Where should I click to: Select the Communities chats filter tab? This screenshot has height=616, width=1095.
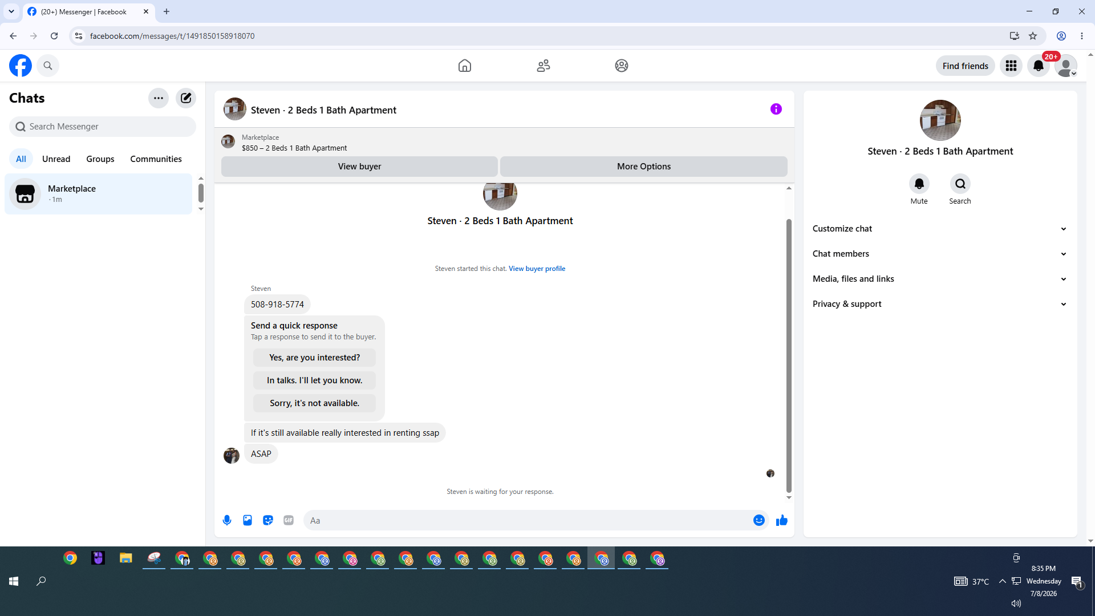tap(156, 159)
